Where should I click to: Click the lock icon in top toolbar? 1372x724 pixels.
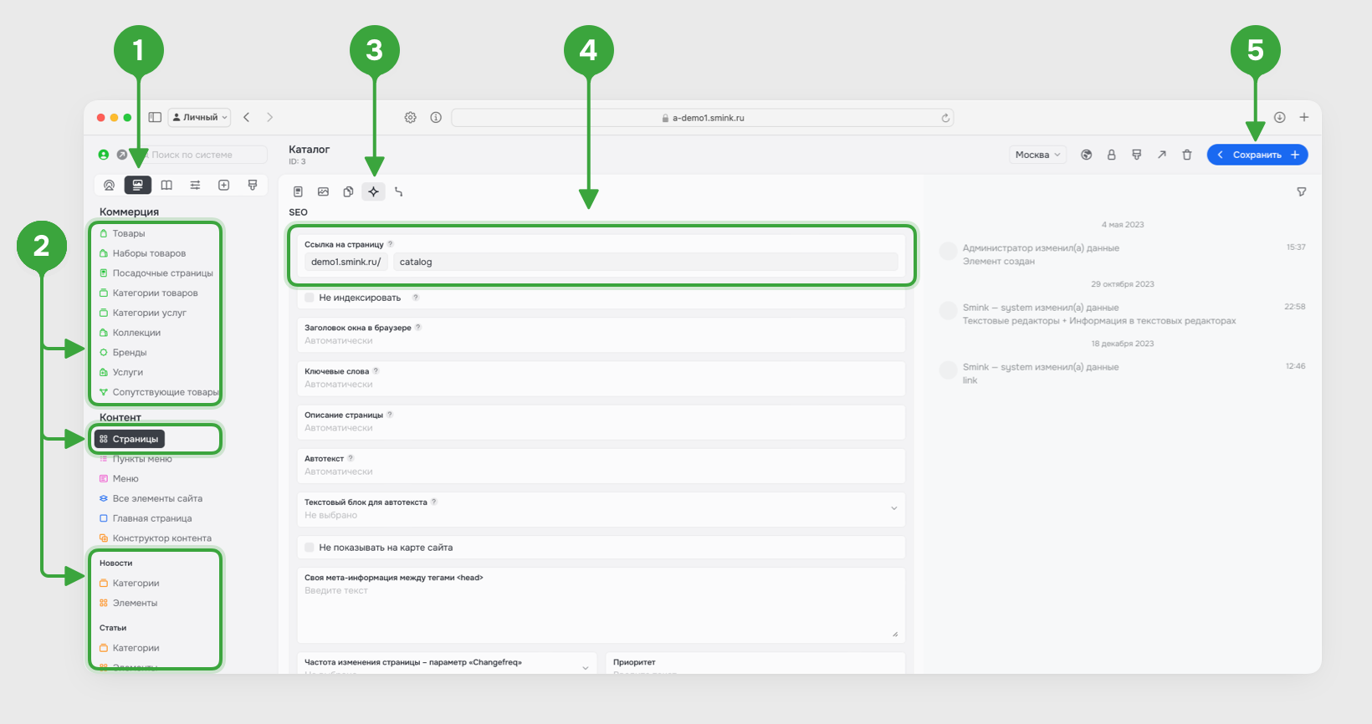tap(1111, 155)
